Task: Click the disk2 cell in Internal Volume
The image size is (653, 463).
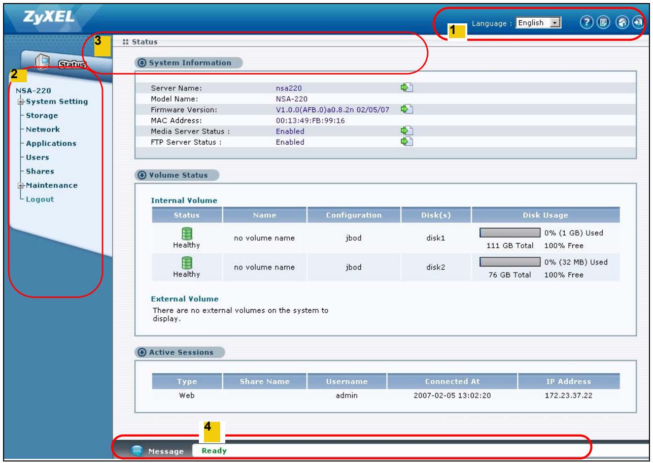Action: point(436,267)
